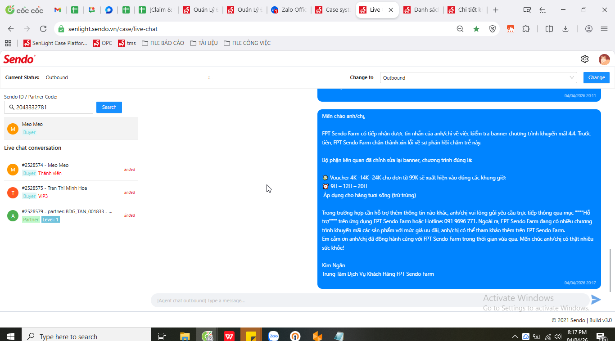Click the Sendo logo
The width and height of the screenshot is (615, 341).
pyautogui.click(x=19, y=59)
